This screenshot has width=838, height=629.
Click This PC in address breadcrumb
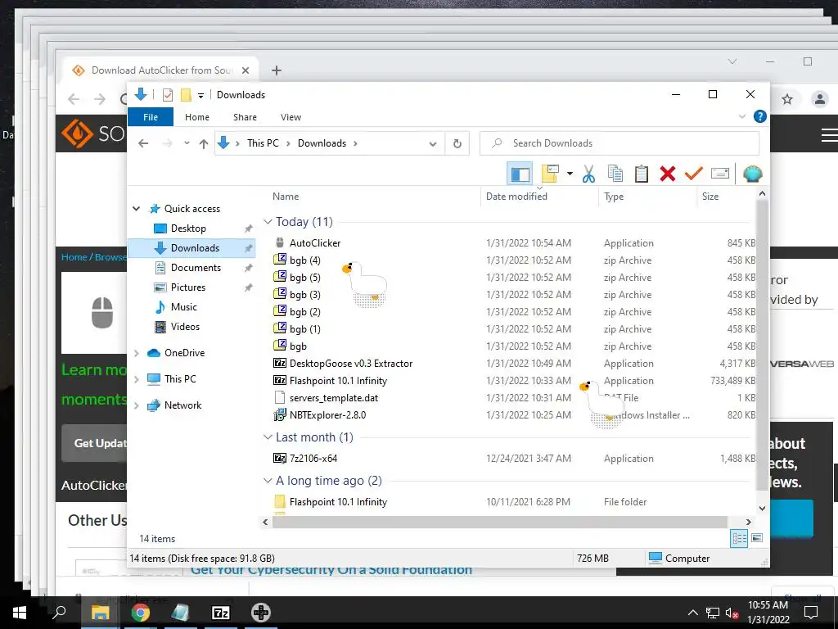(263, 143)
